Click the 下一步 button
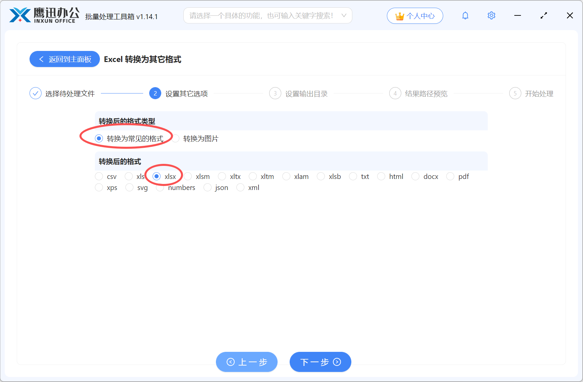The width and height of the screenshot is (583, 382). 320,362
